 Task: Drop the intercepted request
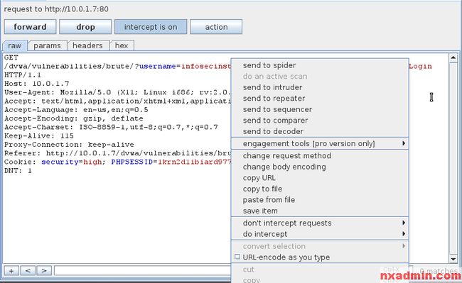tap(85, 27)
